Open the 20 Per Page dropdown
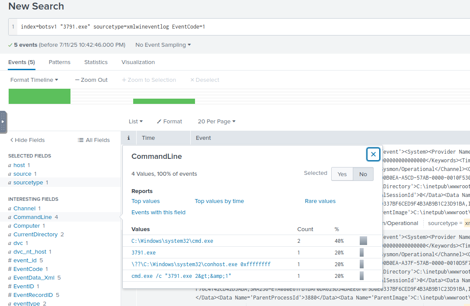The height and width of the screenshot is (306, 470). pyautogui.click(x=217, y=121)
